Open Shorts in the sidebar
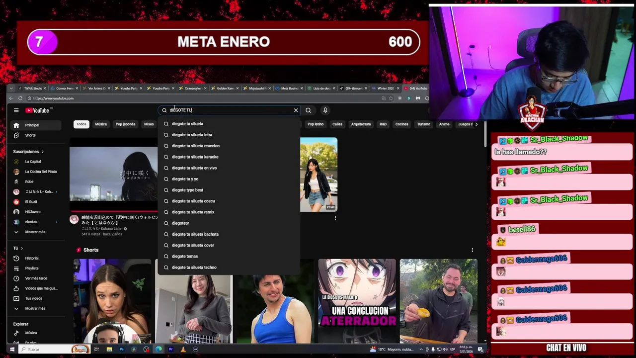The height and width of the screenshot is (358, 636). click(35, 135)
